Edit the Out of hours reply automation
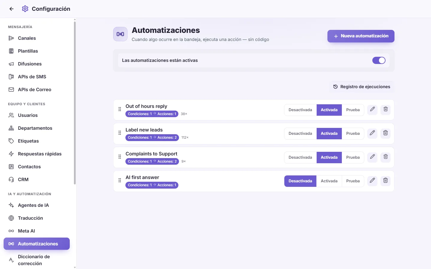Viewport: 431px width, 269px height. point(372,109)
